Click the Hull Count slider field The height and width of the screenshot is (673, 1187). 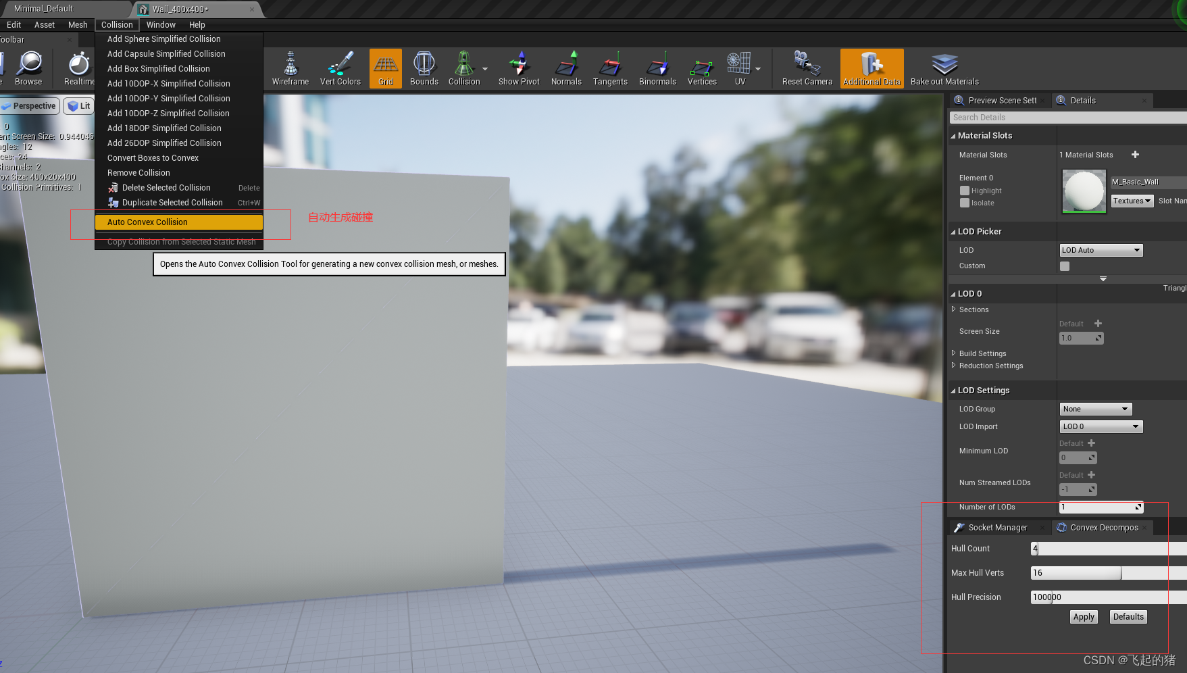[1109, 549]
